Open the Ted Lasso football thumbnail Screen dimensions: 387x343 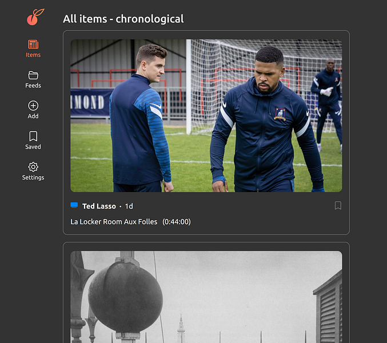[206, 115]
